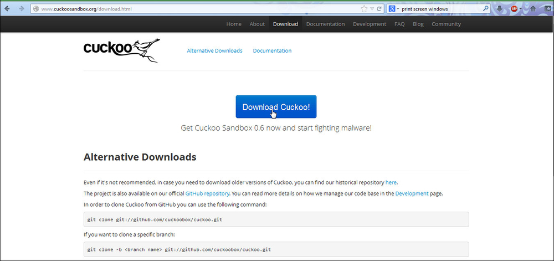Click the 'Get Cuckoo Sandbox 0.6 now' tagline
Image resolution: width=554 pixels, height=261 pixels.
[x=276, y=128]
